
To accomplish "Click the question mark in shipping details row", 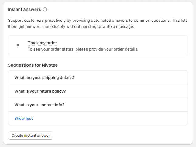I will (x=74, y=77).
